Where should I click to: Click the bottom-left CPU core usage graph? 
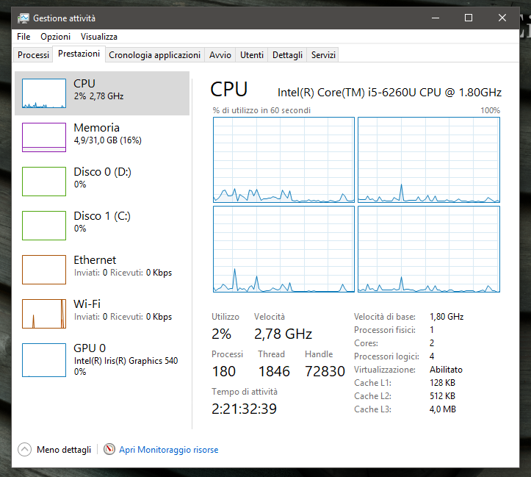[x=283, y=249]
